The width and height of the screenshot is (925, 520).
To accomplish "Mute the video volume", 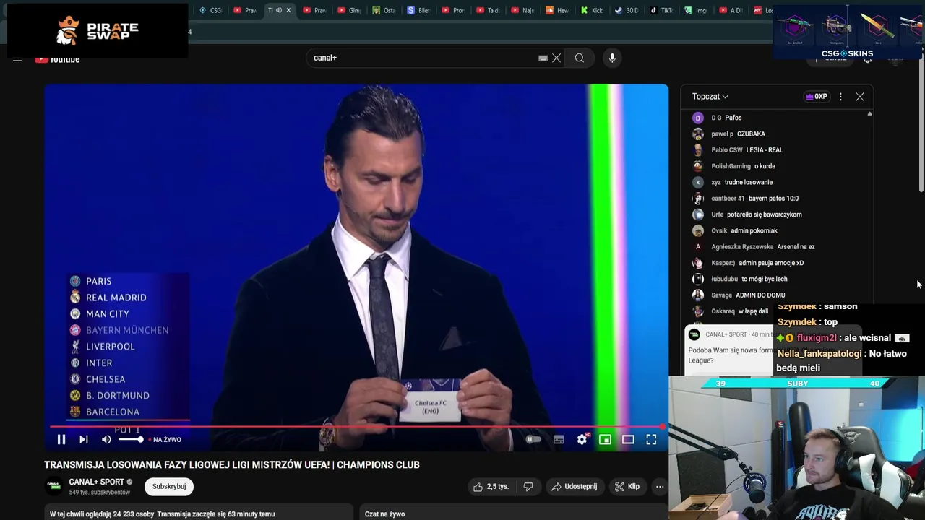I will 106,439.
